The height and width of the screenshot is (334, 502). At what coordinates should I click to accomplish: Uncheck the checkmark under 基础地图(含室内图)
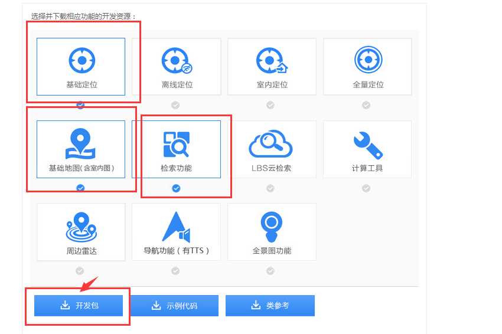pos(81,188)
